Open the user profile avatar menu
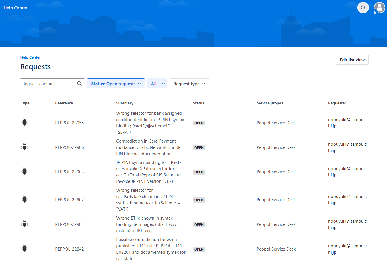The image size is (387, 264). pos(379,8)
